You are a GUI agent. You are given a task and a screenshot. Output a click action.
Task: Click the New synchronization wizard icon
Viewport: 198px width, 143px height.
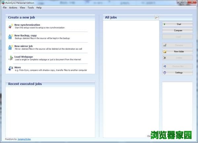point(11,26)
